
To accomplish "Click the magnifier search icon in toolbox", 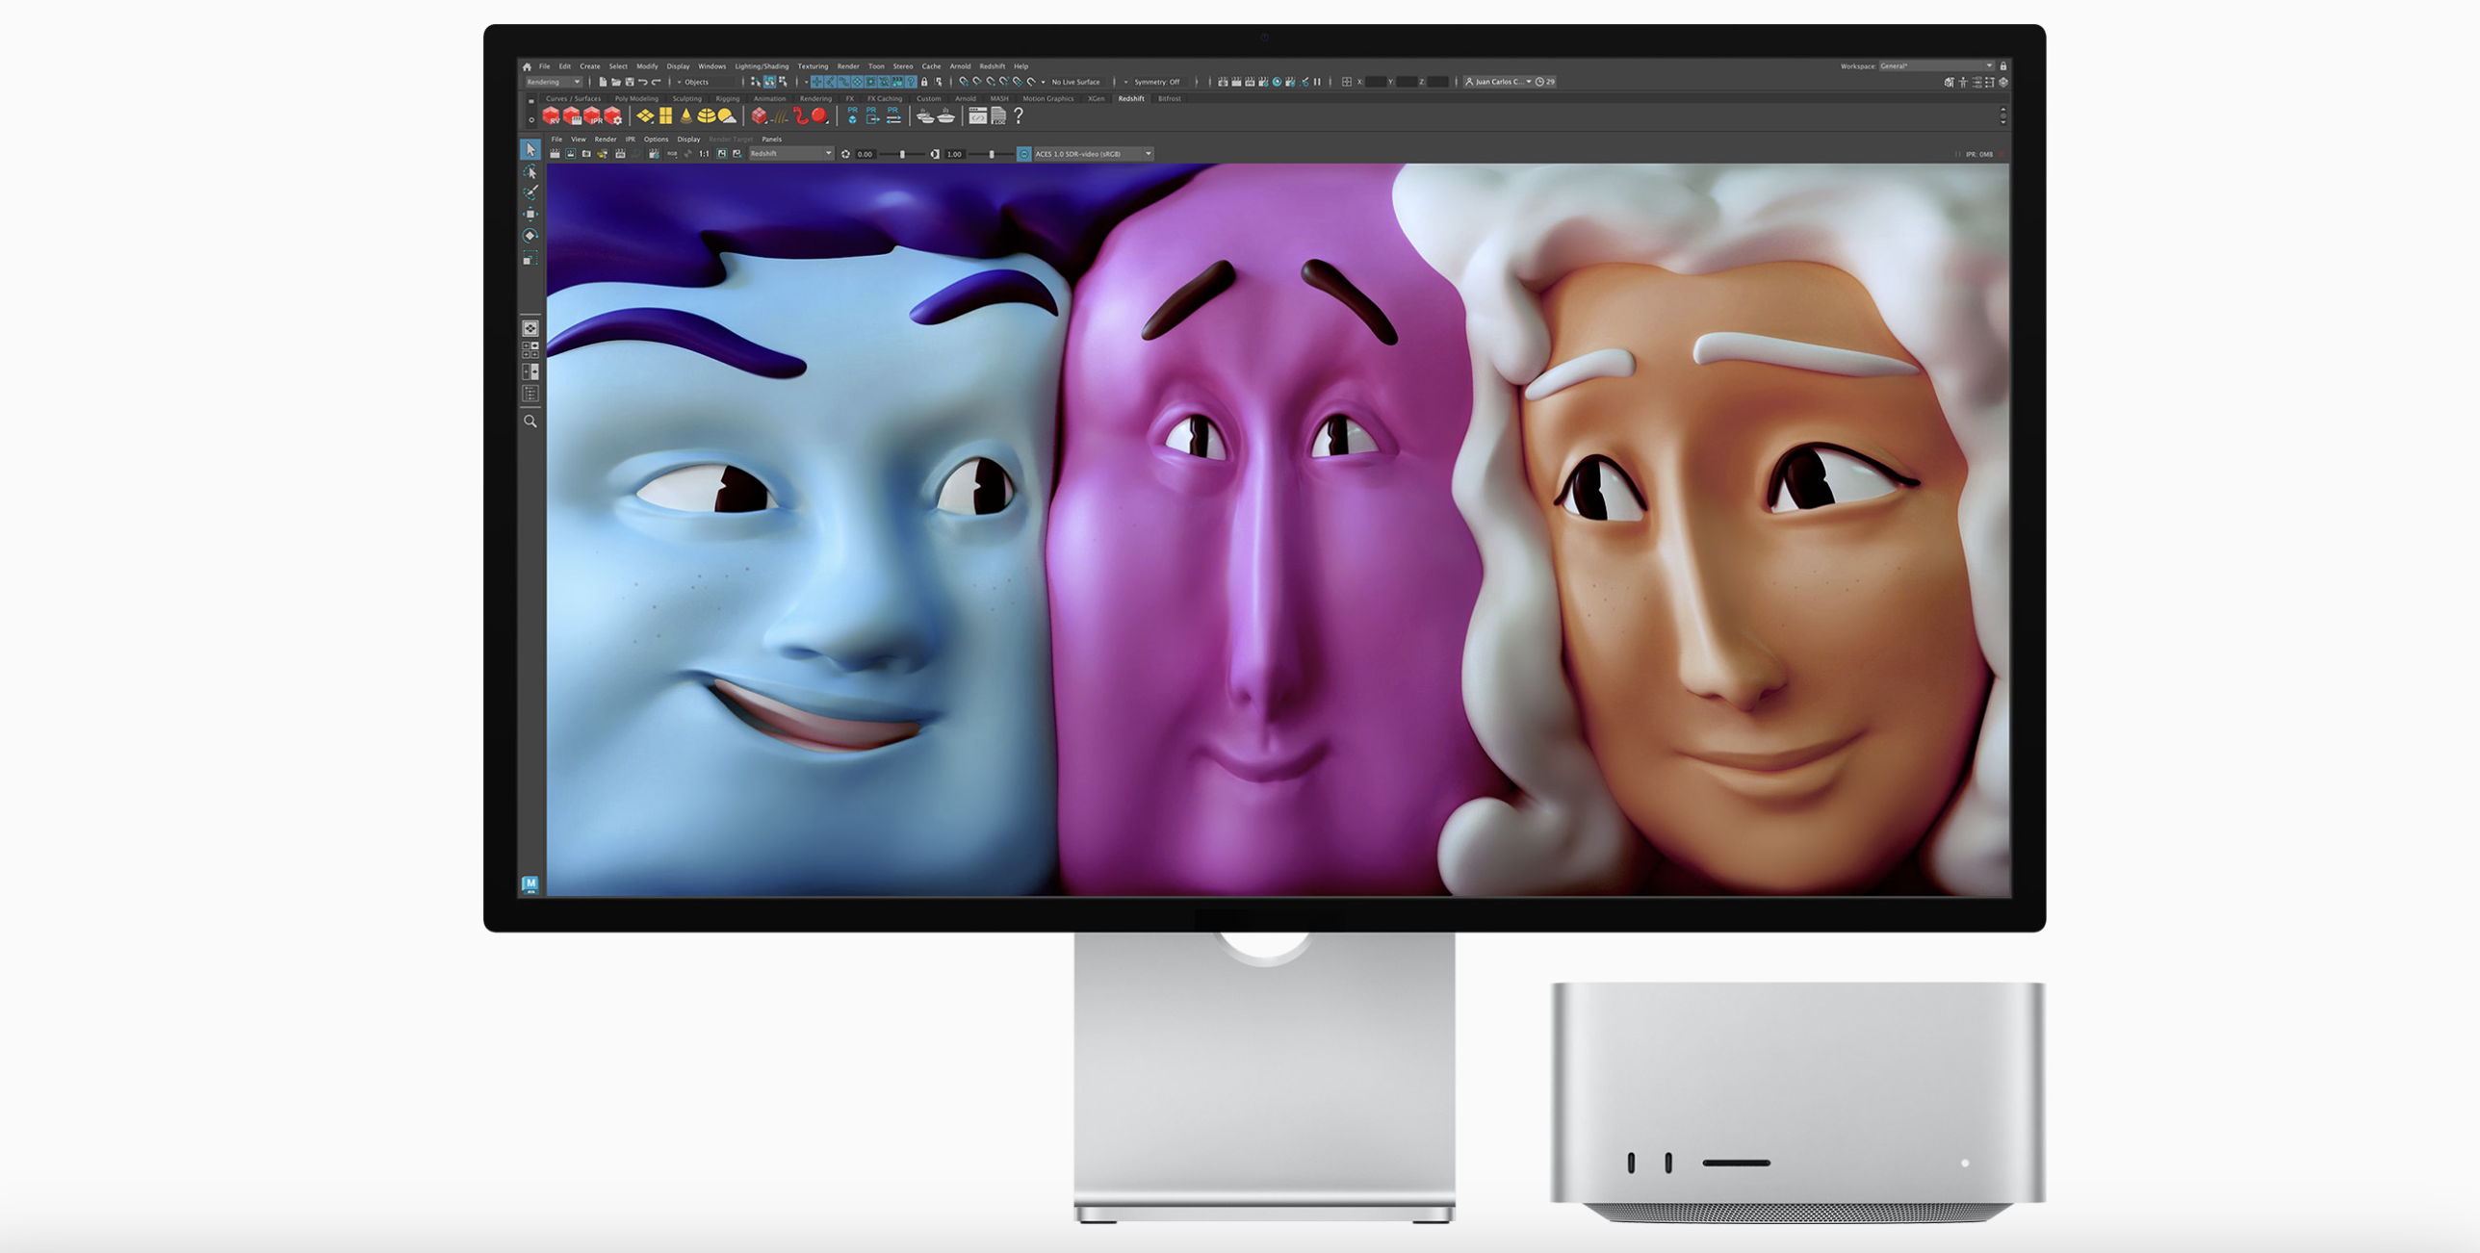I will pyautogui.click(x=530, y=422).
